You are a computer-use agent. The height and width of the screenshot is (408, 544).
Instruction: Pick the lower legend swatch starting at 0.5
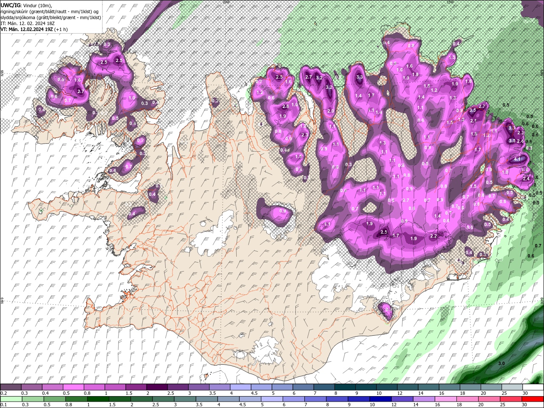pyautogui.click(x=54, y=399)
